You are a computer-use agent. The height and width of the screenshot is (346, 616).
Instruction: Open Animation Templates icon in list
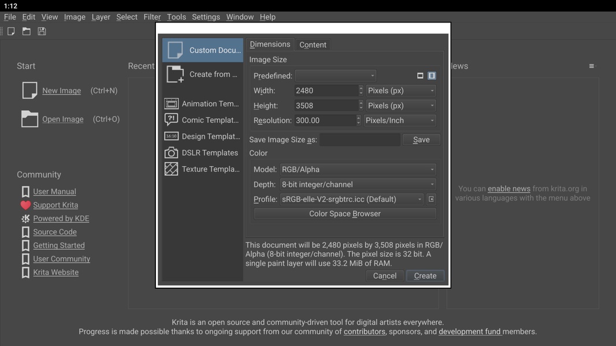171,104
